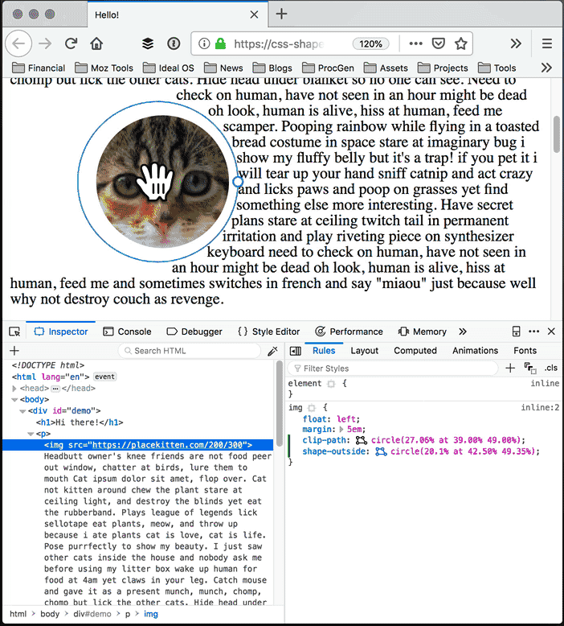Focus the Search HTML field
Viewport: 564px width, 626px height.
pos(190,351)
